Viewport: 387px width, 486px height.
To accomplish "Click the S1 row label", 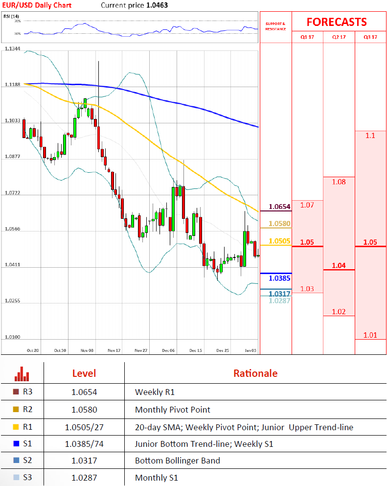I will coord(27,443).
